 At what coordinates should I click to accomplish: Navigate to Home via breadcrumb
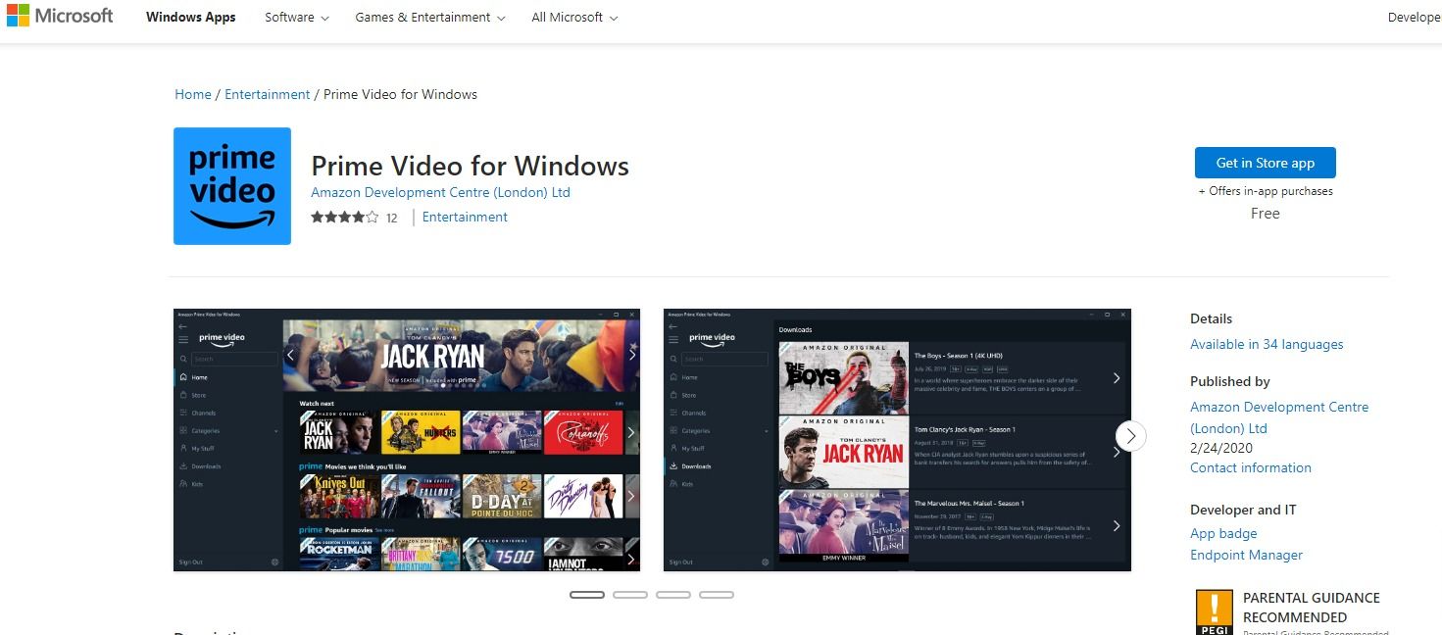pyautogui.click(x=192, y=94)
